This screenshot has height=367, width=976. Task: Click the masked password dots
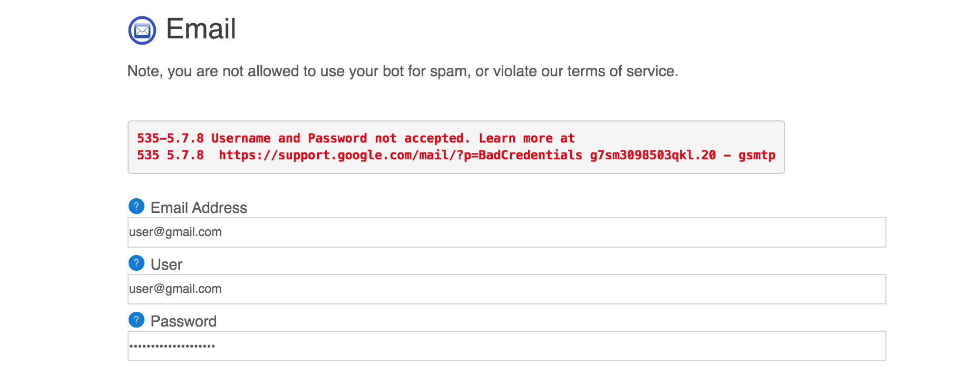(x=172, y=346)
